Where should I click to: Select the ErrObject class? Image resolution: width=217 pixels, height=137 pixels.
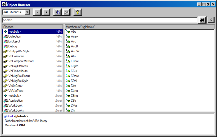(33, 41)
